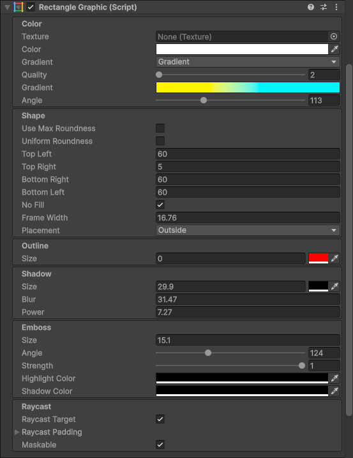Open the component presets icon
The width and height of the screenshot is (353, 458).
click(324, 7)
